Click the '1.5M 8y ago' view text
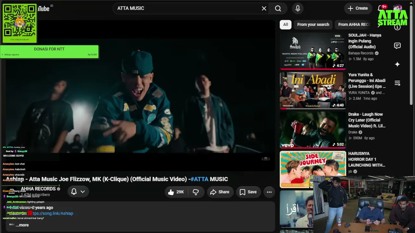Image resolution: width=415 pixels, height=233 pixels. click(361, 59)
